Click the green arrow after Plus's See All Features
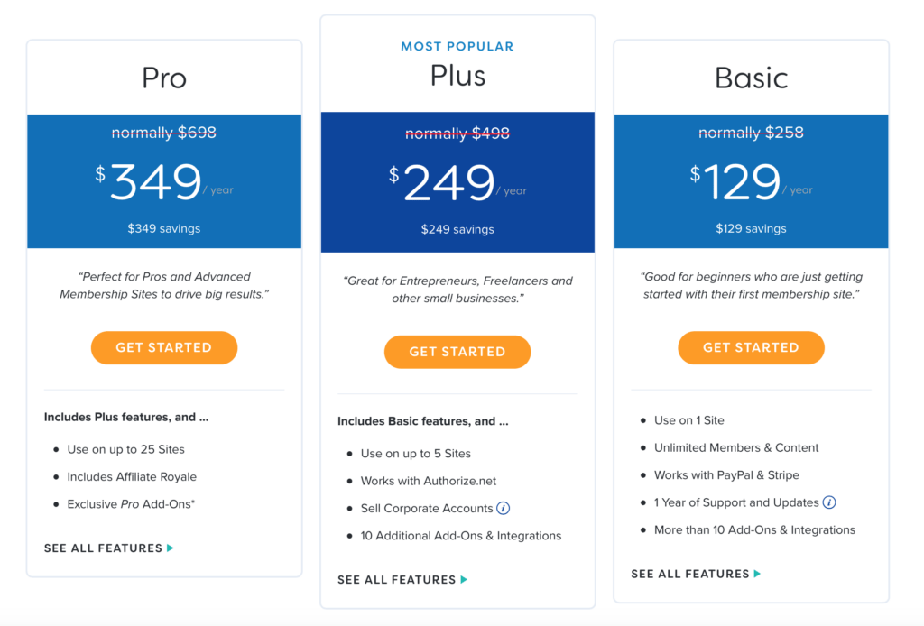The height and width of the screenshot is (626, 924). pyautogui.click(x=464, y=580)
